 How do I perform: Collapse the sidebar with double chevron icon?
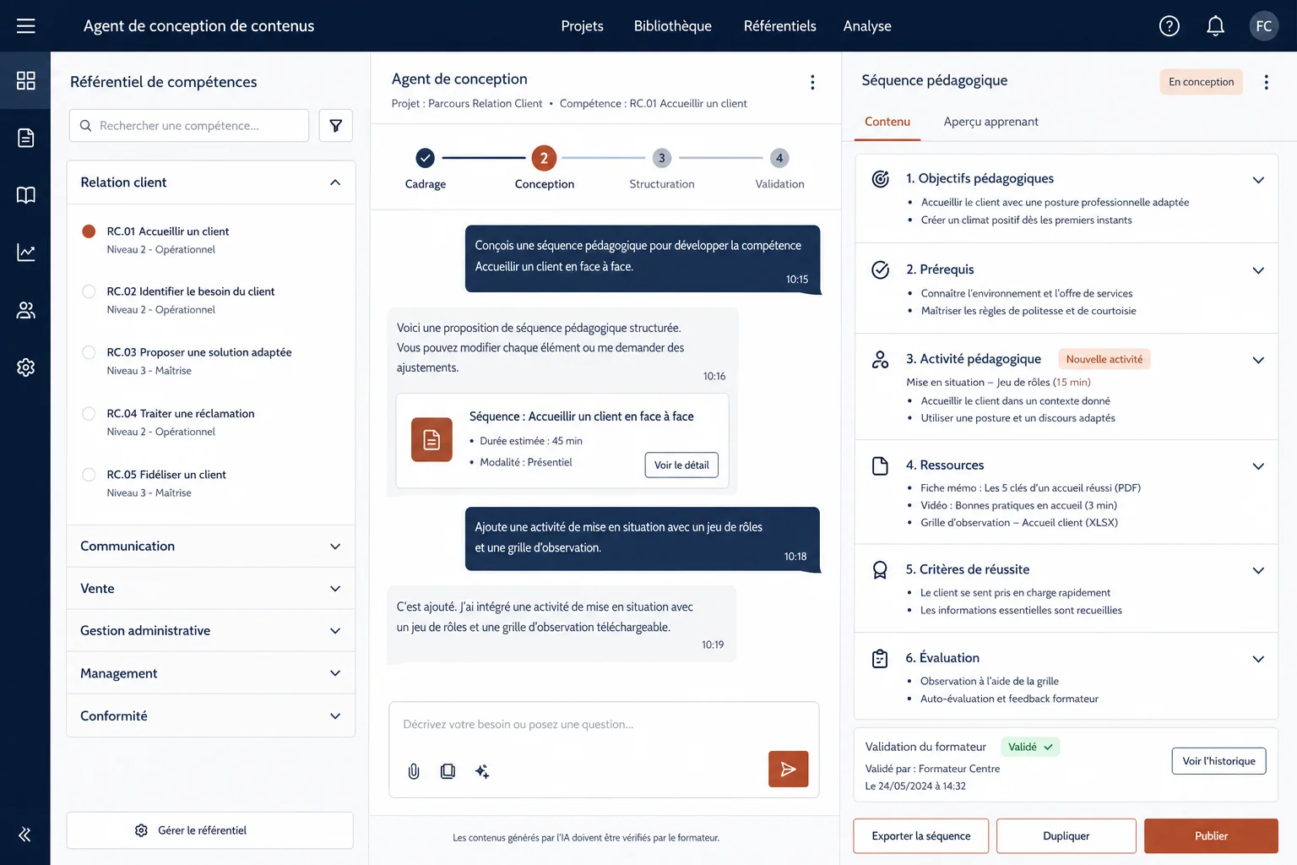[x=25, y=835]
